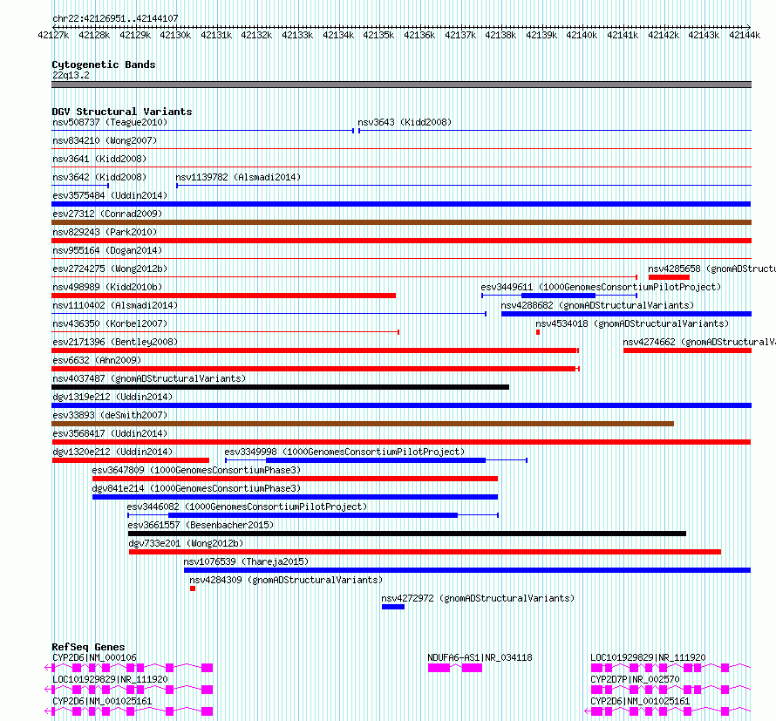Image resolution: width=776 pixels, height=721 pixels.
Task: Click the short blue nsv4272972 bar
Action: [393, 607]
